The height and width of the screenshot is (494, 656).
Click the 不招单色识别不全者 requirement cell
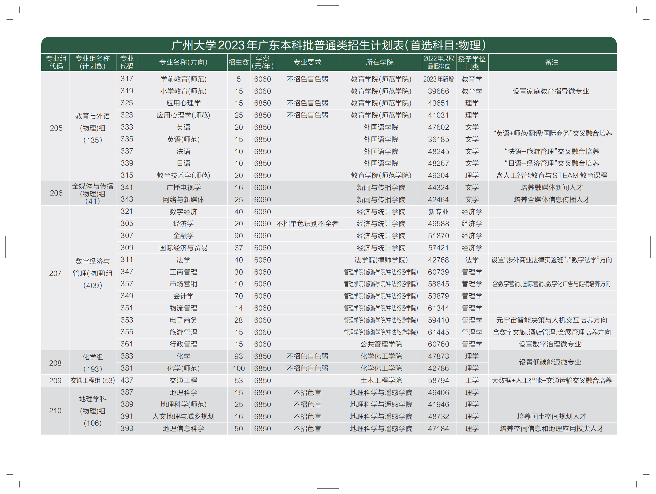[307, 223]
